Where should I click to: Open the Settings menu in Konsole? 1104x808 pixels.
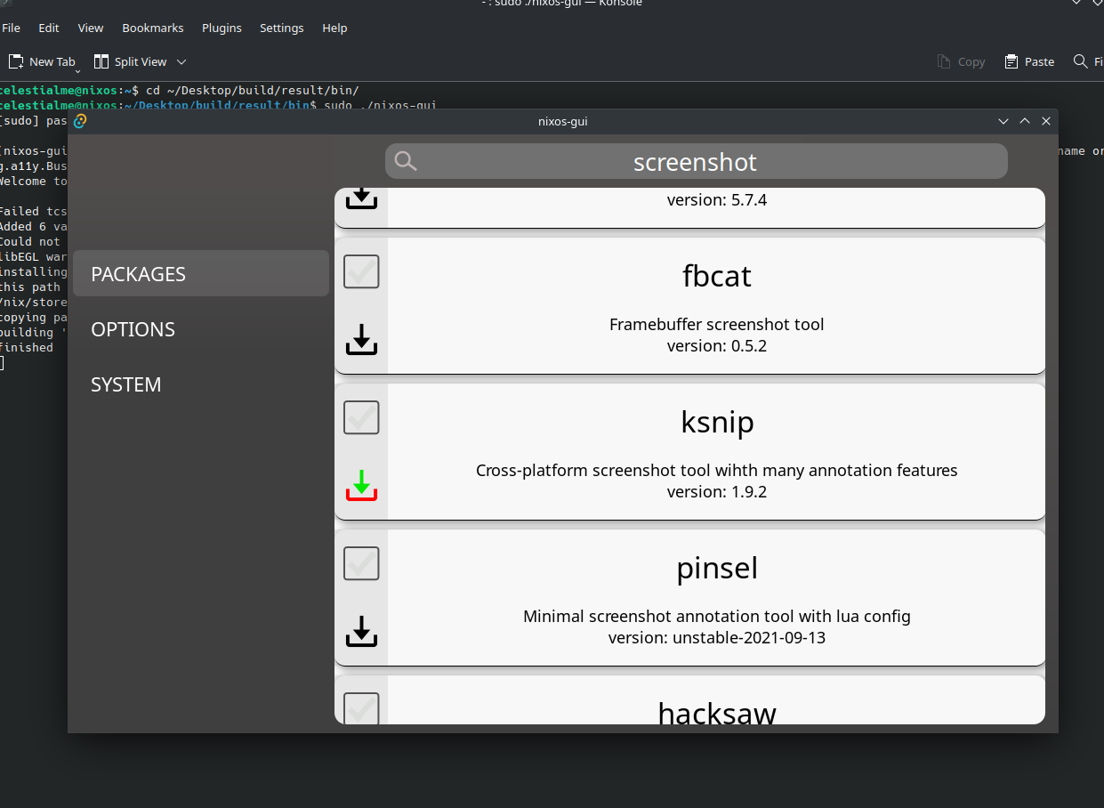tap(282, 28)
